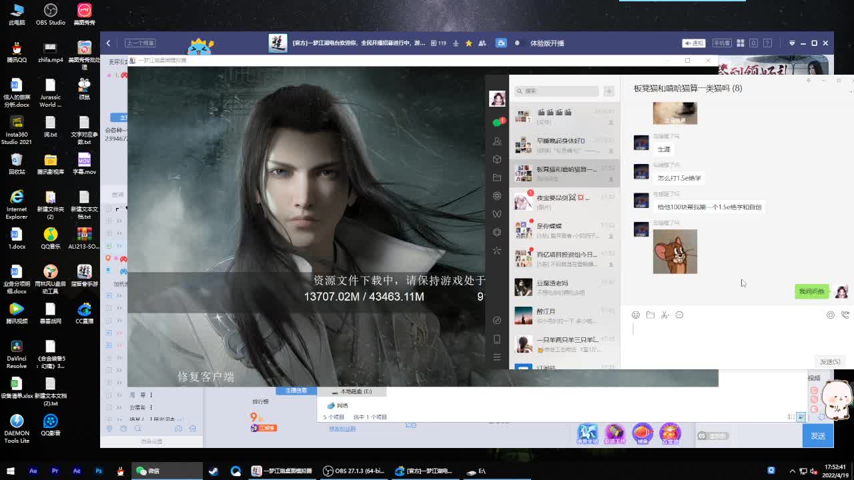The image size is (854, 480).
Task: Open WeChat Favorites cube icon
Action: point(497,159)
